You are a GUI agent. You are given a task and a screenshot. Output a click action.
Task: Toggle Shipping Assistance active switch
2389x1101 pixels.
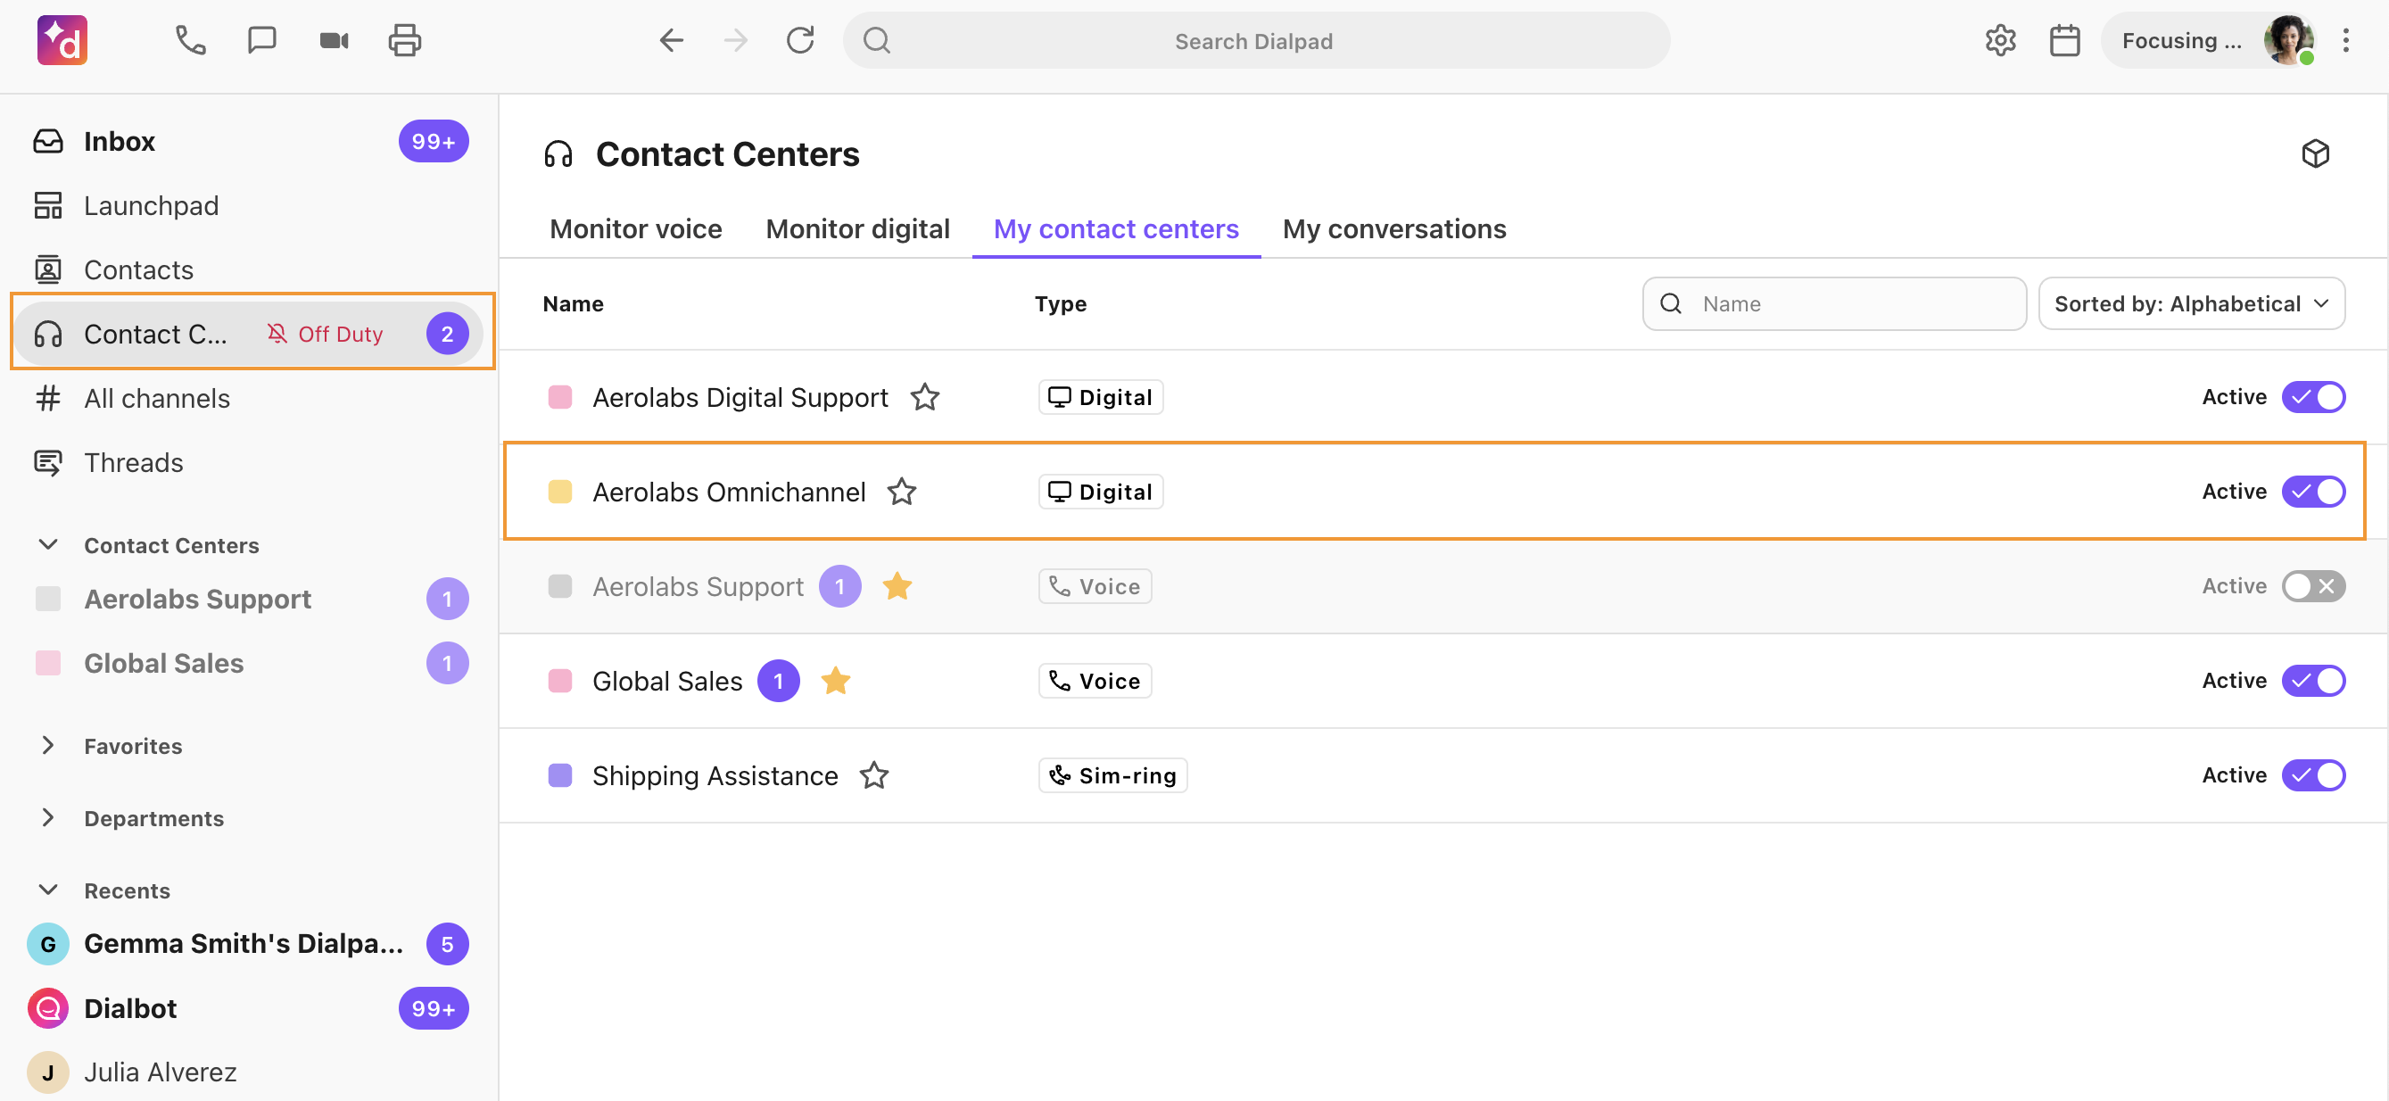2313,775
